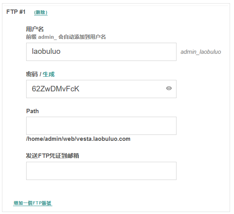234x214 pixels.
Task: Focus the 发送FTP凭证到邮箱 email input field
Action: point(101,171)
